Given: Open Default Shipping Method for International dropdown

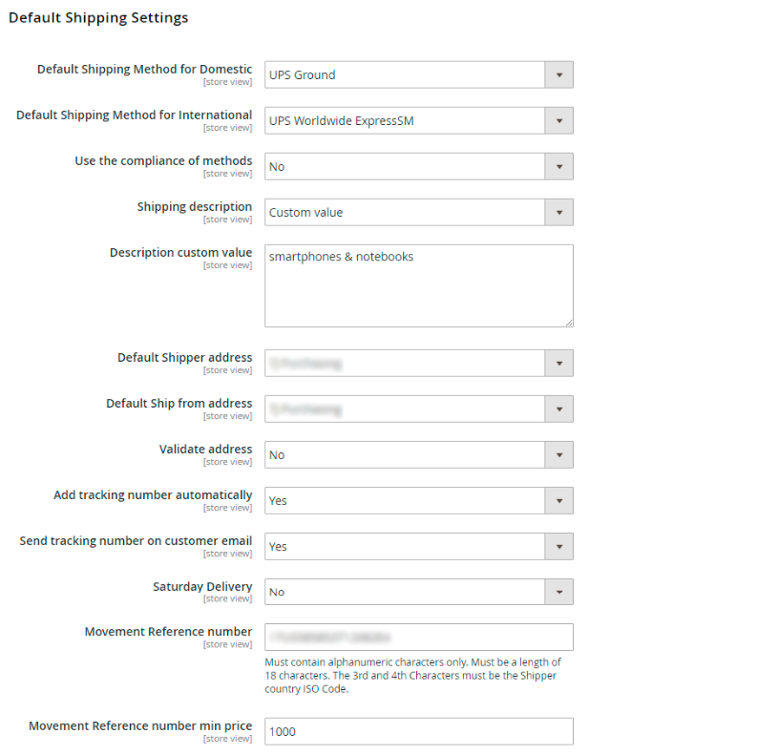Looking at the screenshot, I should tap(558, 120).
